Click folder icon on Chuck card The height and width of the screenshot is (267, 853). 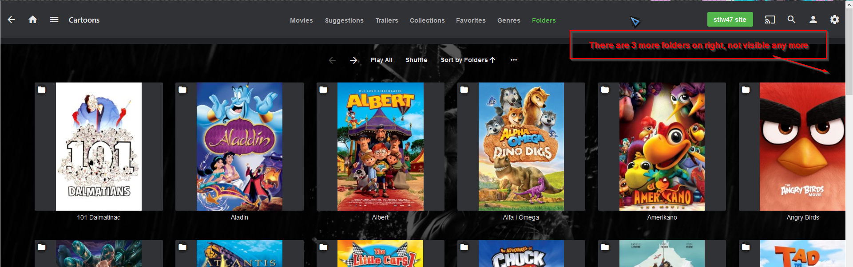(464, 247)
